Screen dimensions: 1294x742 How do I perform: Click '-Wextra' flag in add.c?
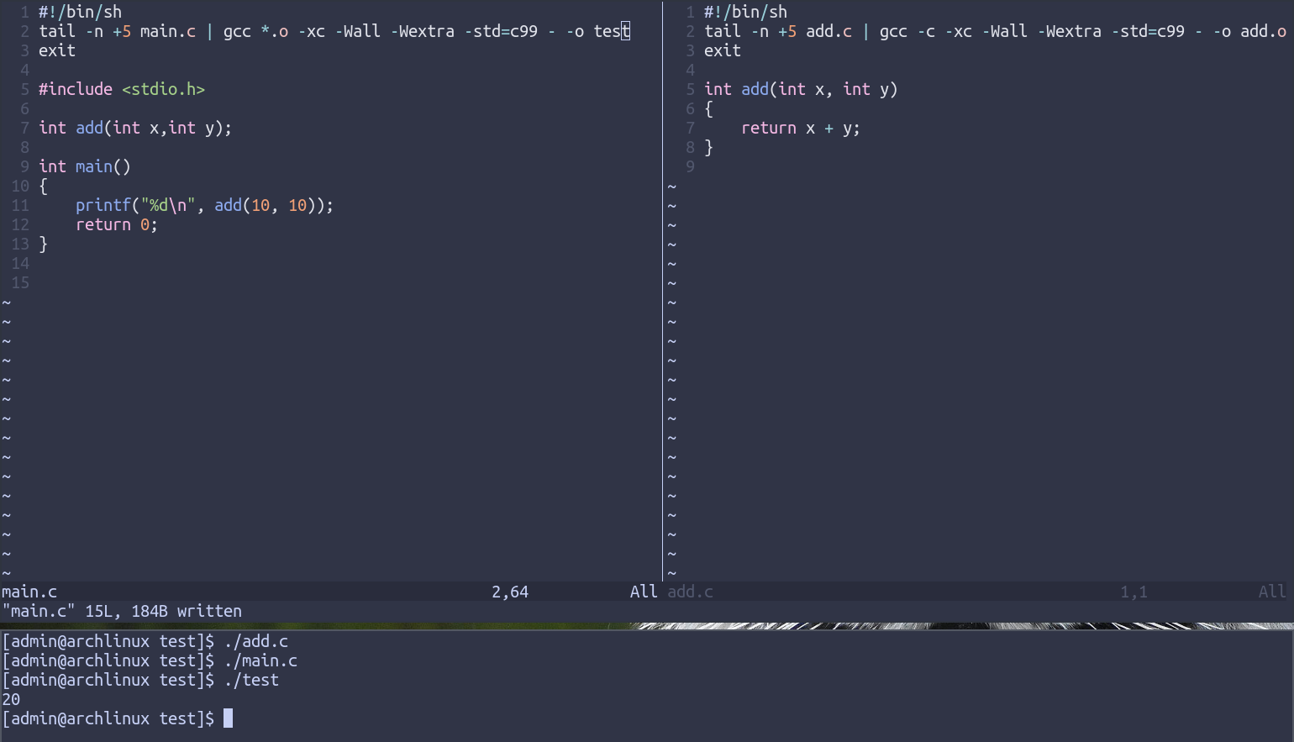(1070, 31)
